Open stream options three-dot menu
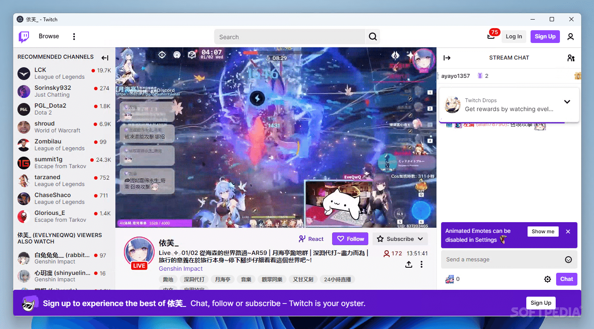594x329 pixels. pyautogui.click(x=422, y=264)
